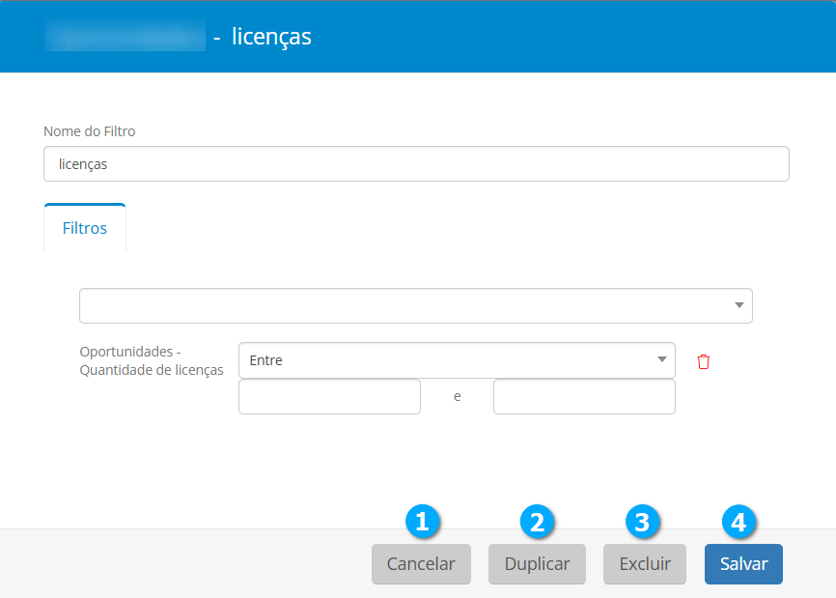Click the numbered badge 1 above Cancelar
This screenshot has width=836, height=598.
click(x=422, y=522)
